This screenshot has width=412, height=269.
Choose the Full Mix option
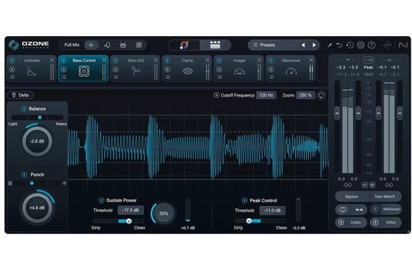coord(72,45)
